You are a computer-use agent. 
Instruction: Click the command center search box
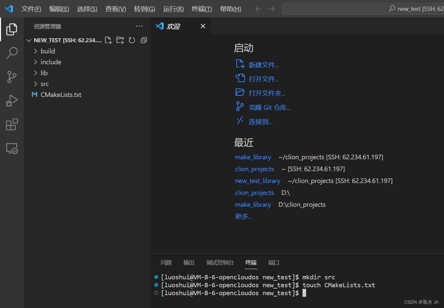[363, 9]
